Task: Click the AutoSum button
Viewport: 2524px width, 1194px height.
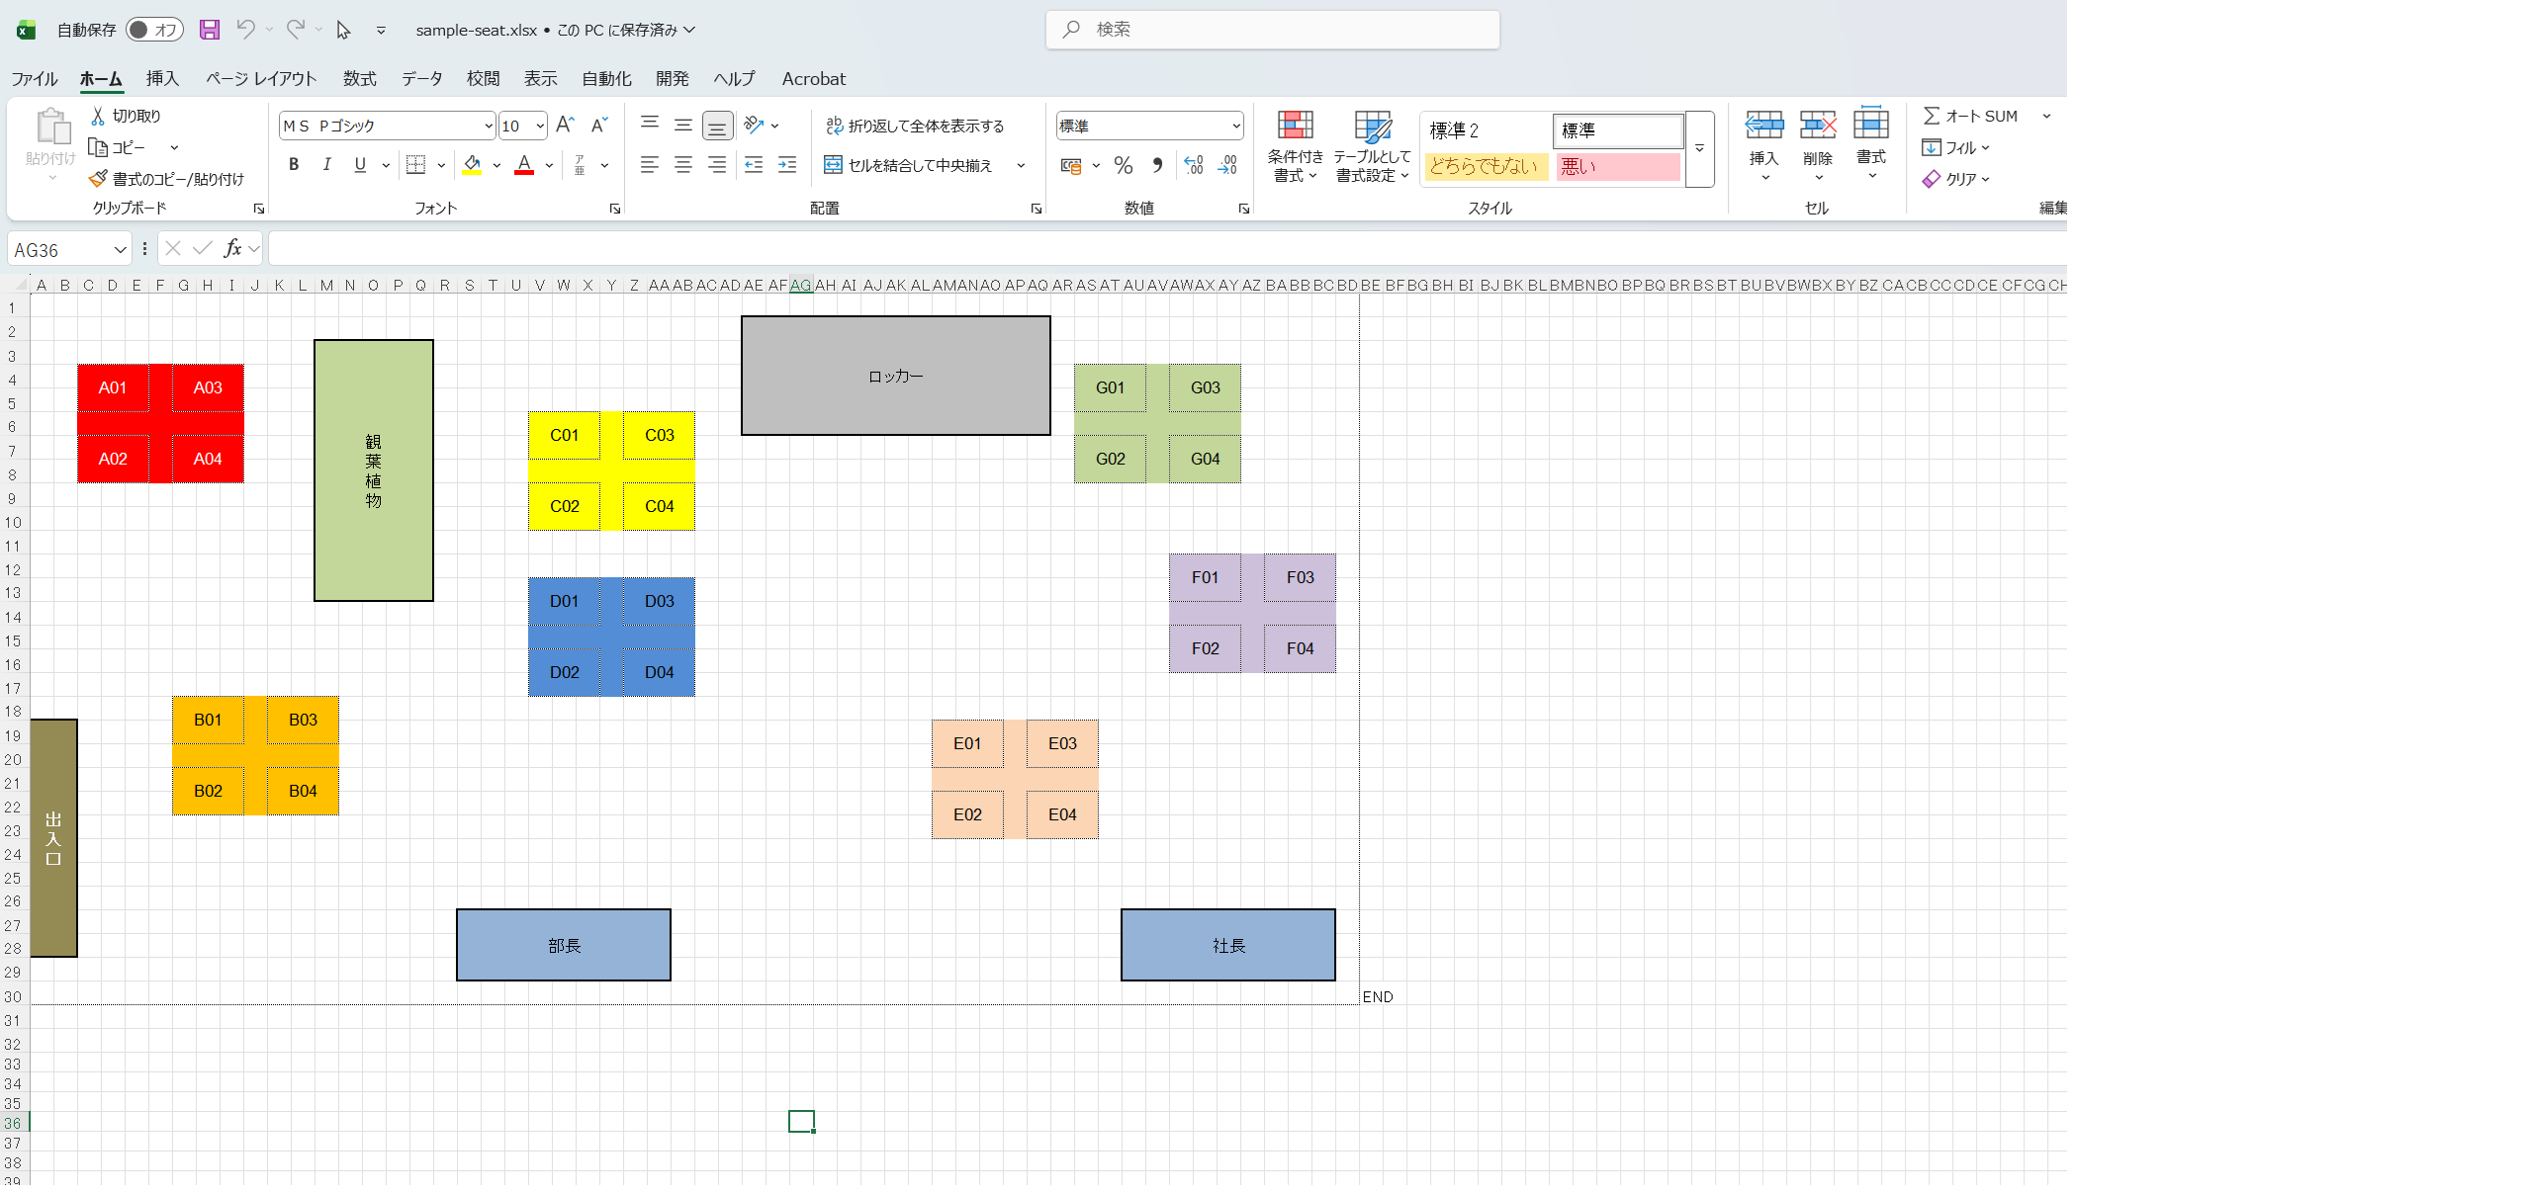Action: coord(1970,116)
